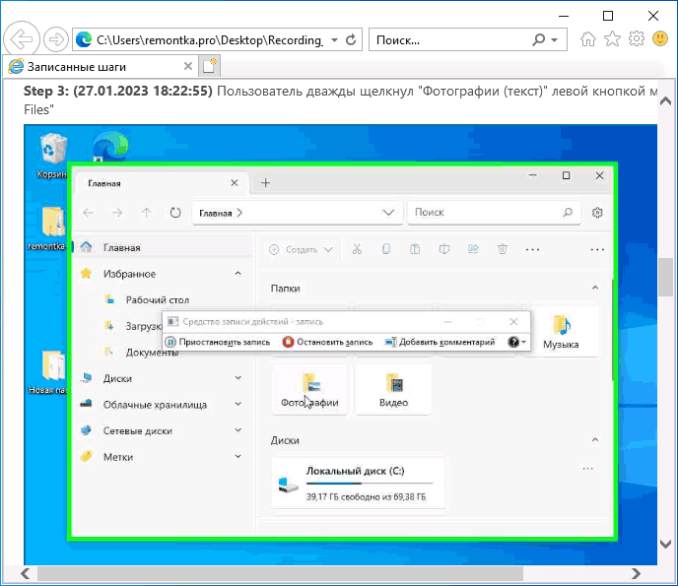The width and height of the screenshot is (678, 586).
Task: Click the Paste toolbar icon
Action: [x=415, y=249]
